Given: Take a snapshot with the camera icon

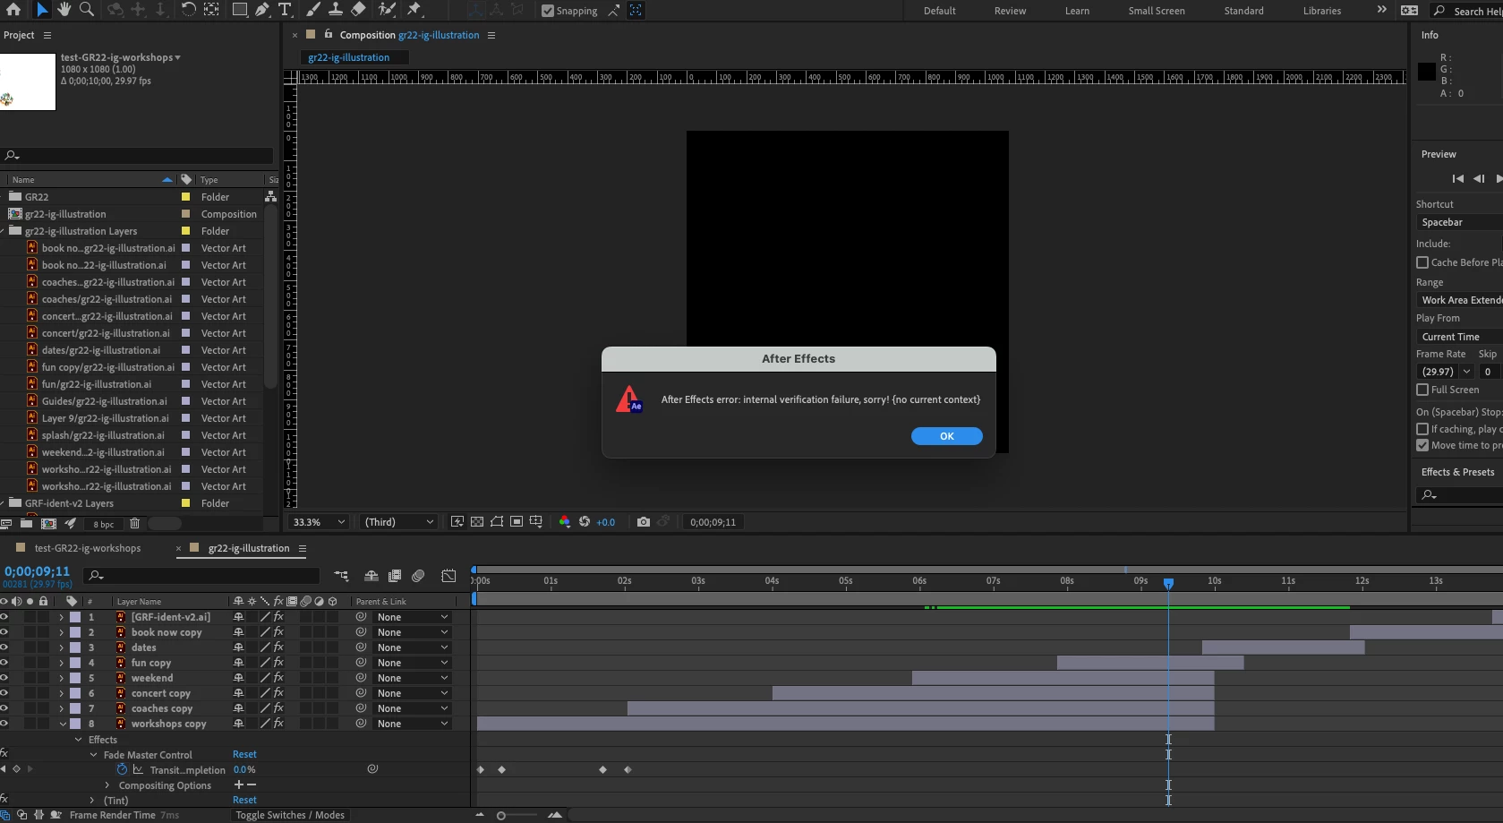Looking at the screenshot, I should (643, 522).
